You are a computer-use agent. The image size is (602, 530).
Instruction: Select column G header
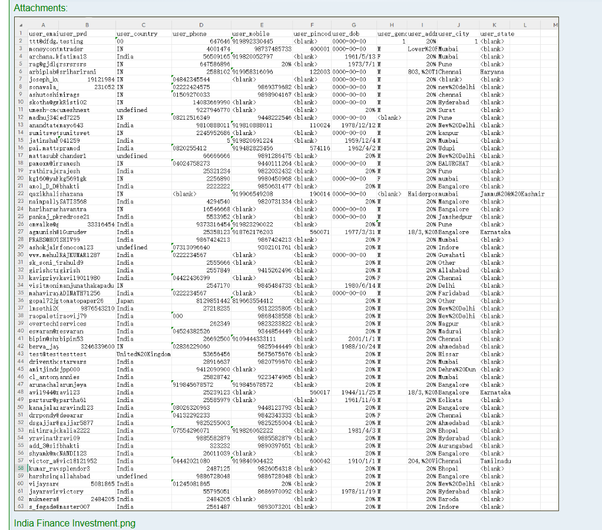(353, 25)
